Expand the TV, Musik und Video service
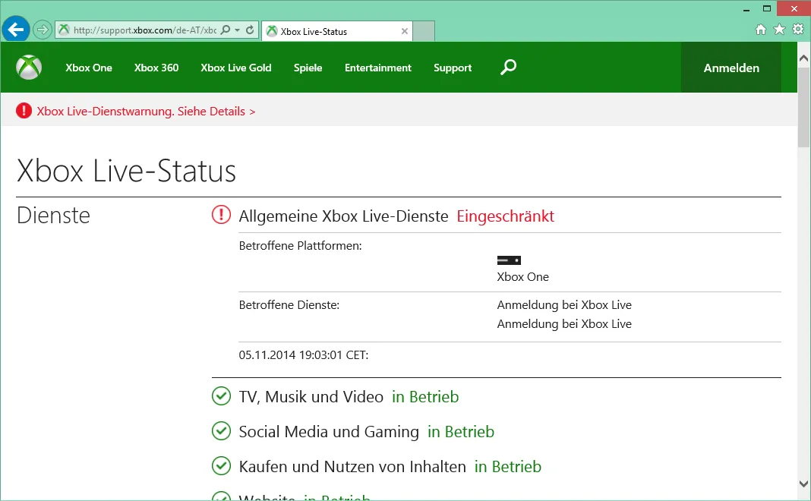The width and height of the screenshot is (811, 501). [311, 396]
